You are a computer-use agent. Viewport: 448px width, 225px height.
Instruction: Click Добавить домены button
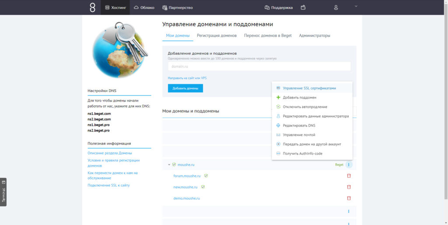pos(185,88)
